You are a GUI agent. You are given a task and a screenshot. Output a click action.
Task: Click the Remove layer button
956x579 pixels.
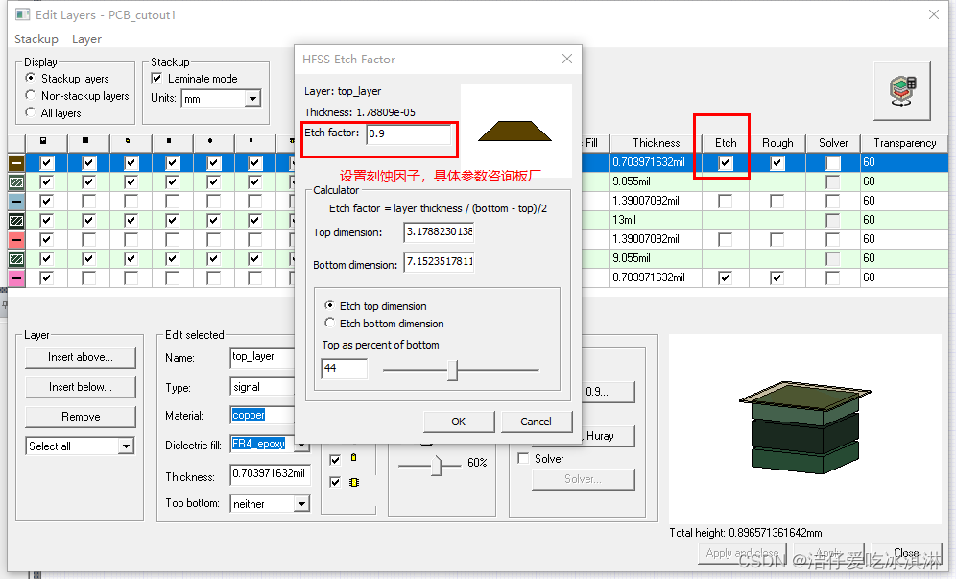click(81, 417)
